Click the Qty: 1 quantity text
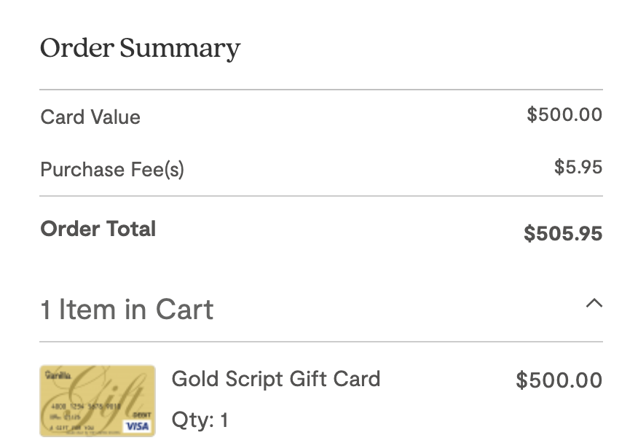Viewport: 638px width, 443px height. (x=199, y=420)
